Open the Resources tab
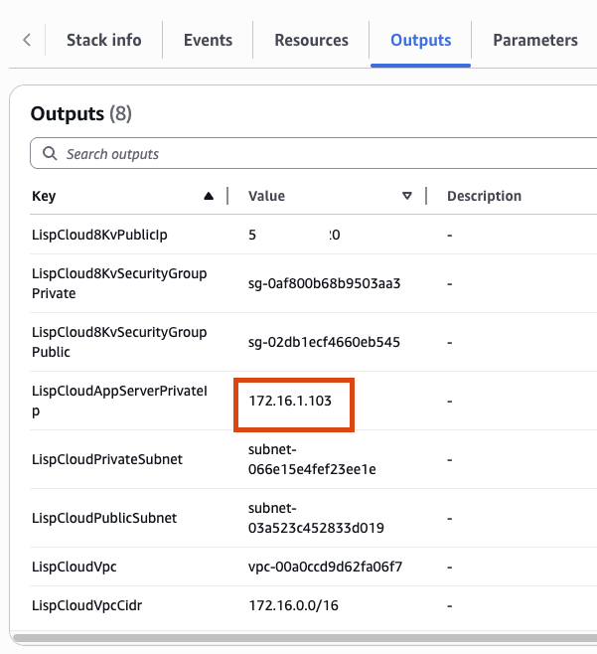 312,40
